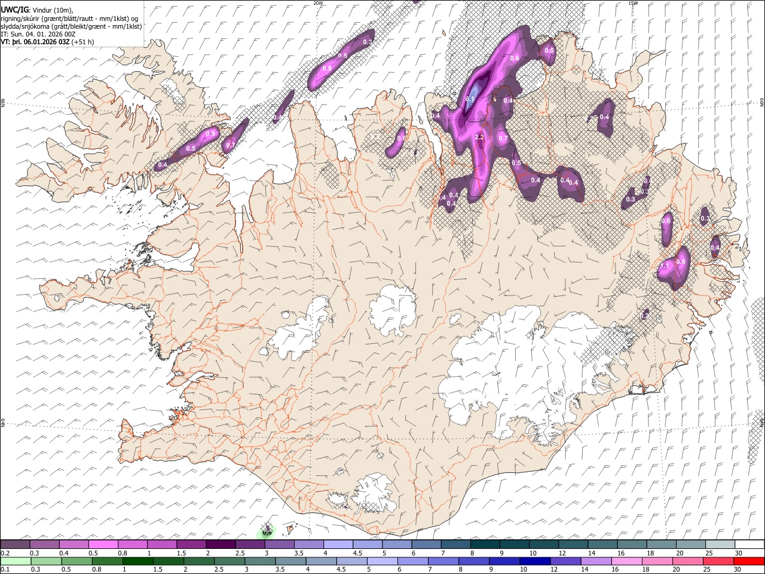
Task: Click the 'VT: þri. 06.01.2026 03Z (+51 h)' line
Action: [48, 42]
